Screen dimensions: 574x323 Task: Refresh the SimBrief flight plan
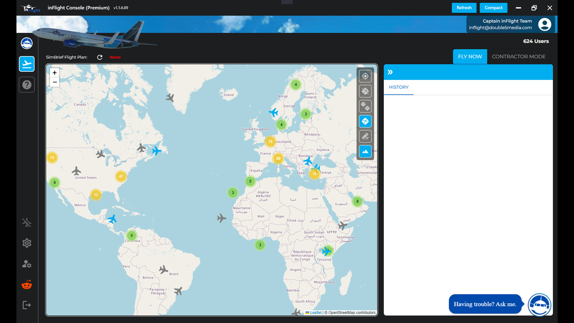(100, 57)
